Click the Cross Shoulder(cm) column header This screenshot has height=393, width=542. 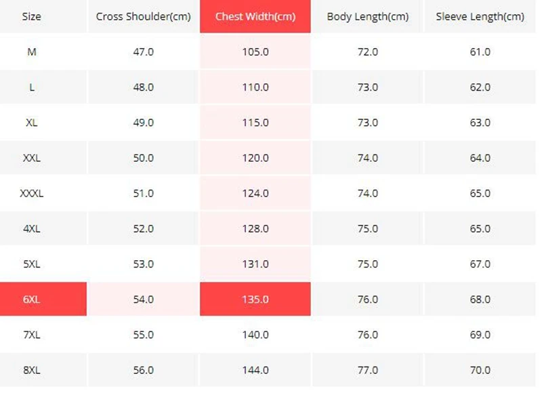coord(143,16)
